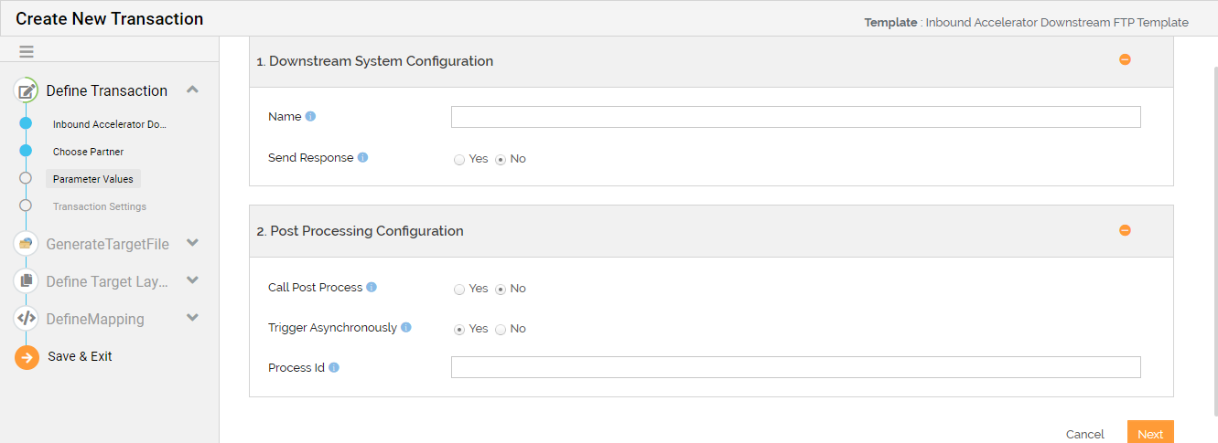The height and width of the screenshot is (443, 1218).
Task: Select No for Trigger Asynchronously
Action: point(501,330)
